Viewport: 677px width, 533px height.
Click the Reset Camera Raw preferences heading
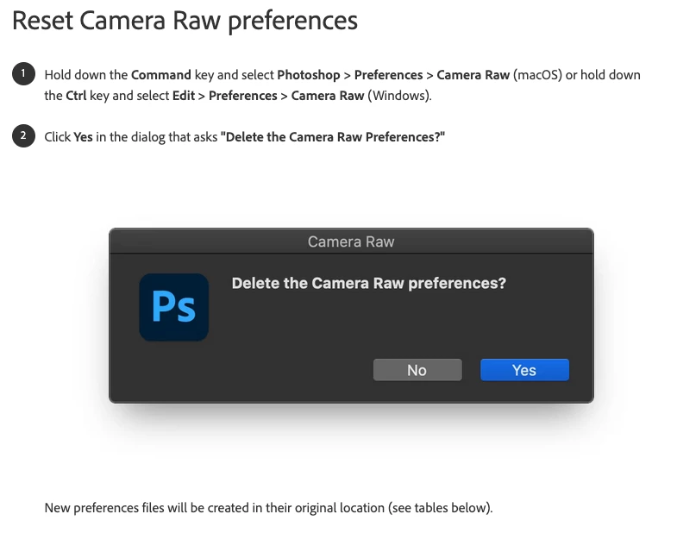click(185, 21)
